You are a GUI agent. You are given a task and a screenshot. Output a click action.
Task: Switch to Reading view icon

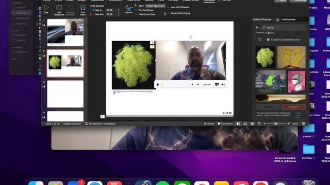pyautogui.click(x=252, y=124)
